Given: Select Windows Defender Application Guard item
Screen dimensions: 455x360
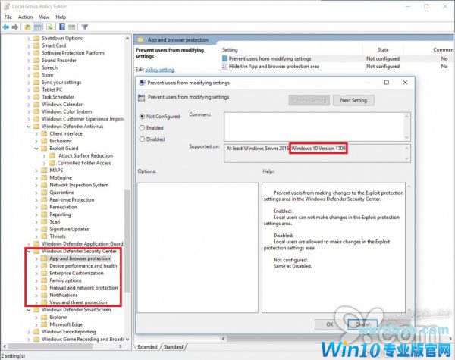Looking at the screenshot, I should pyautogui.click(x=83, y=244).
